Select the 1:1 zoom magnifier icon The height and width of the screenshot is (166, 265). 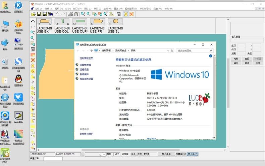[106, 14]
